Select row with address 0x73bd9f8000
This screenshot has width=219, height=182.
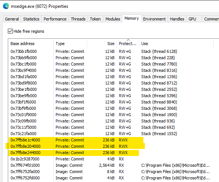(x=113, y=83)
